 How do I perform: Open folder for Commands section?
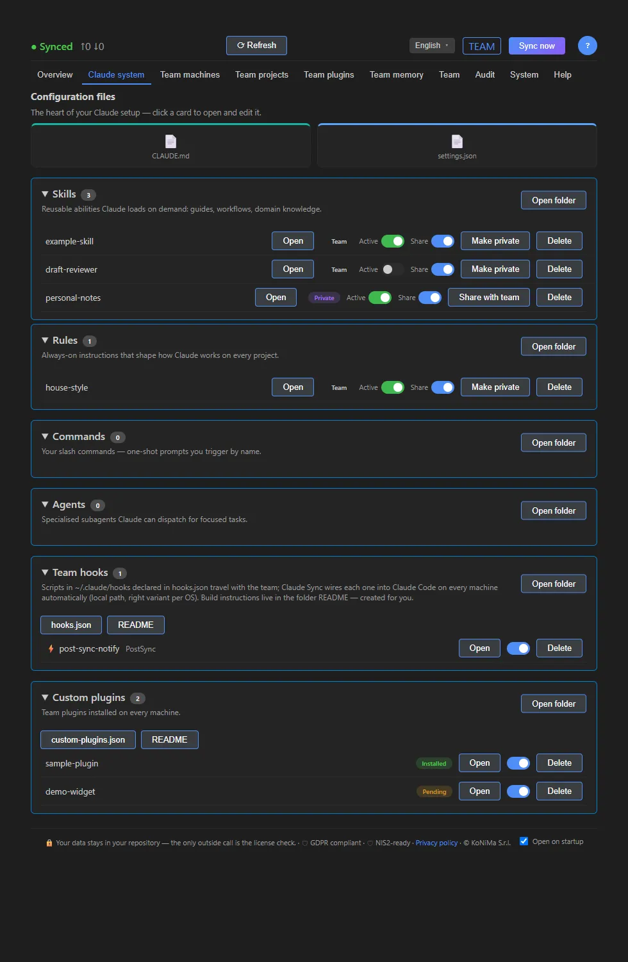tap(554, 443)
